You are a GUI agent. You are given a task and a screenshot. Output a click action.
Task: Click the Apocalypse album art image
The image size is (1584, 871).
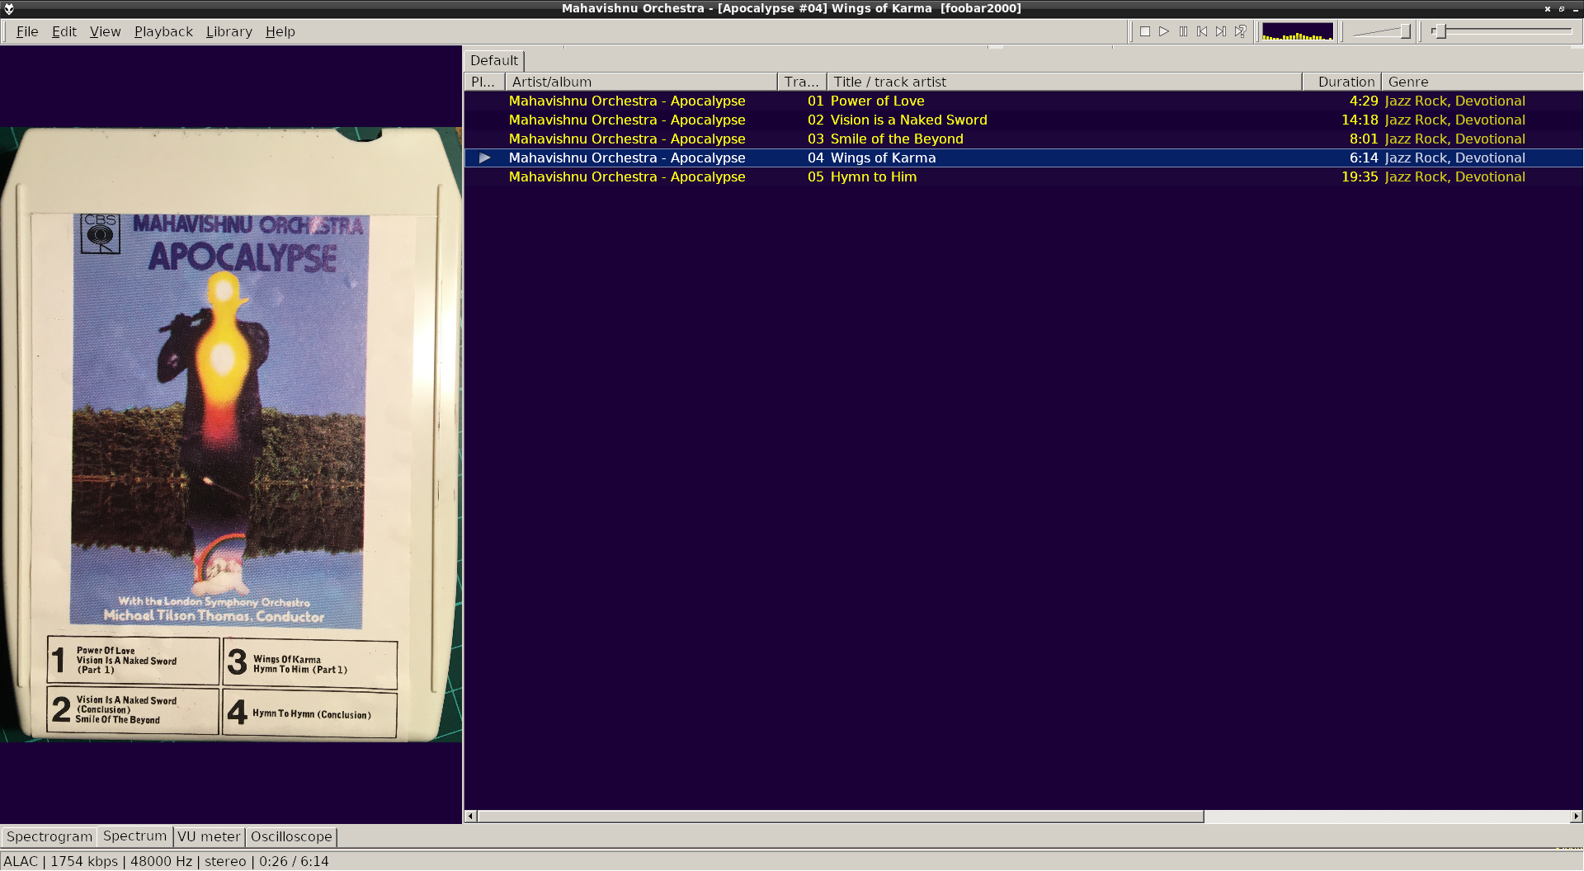pos(231,435)
